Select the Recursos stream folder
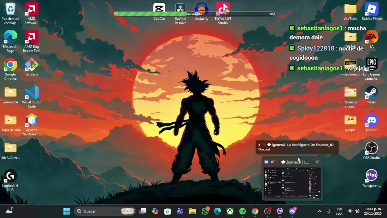 coord(350,97)
